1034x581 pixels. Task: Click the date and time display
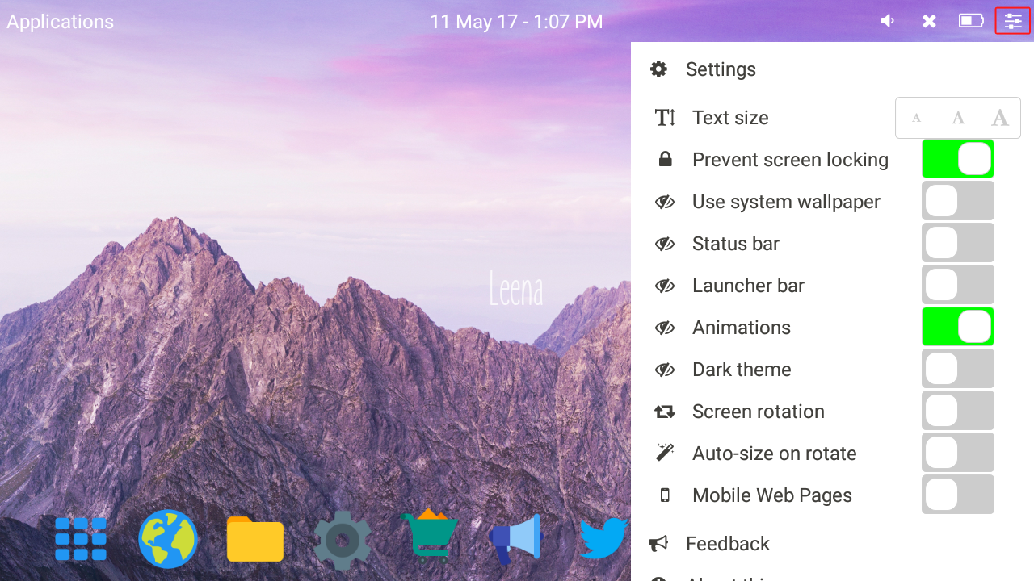516,22
